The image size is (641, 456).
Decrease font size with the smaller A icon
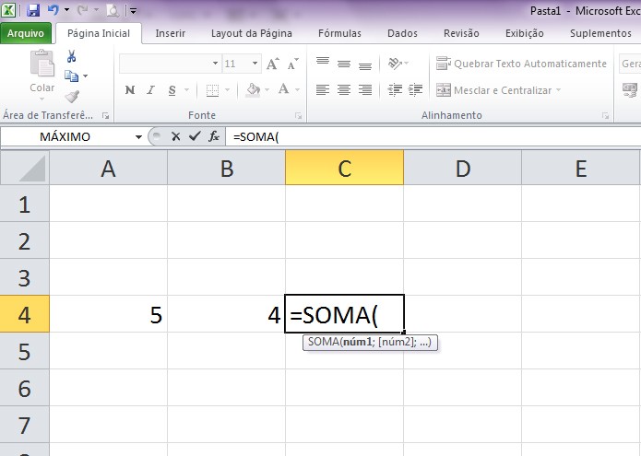point(292,64)
